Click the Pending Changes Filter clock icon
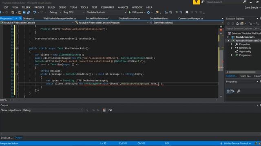261x146 pixels. 251,24
